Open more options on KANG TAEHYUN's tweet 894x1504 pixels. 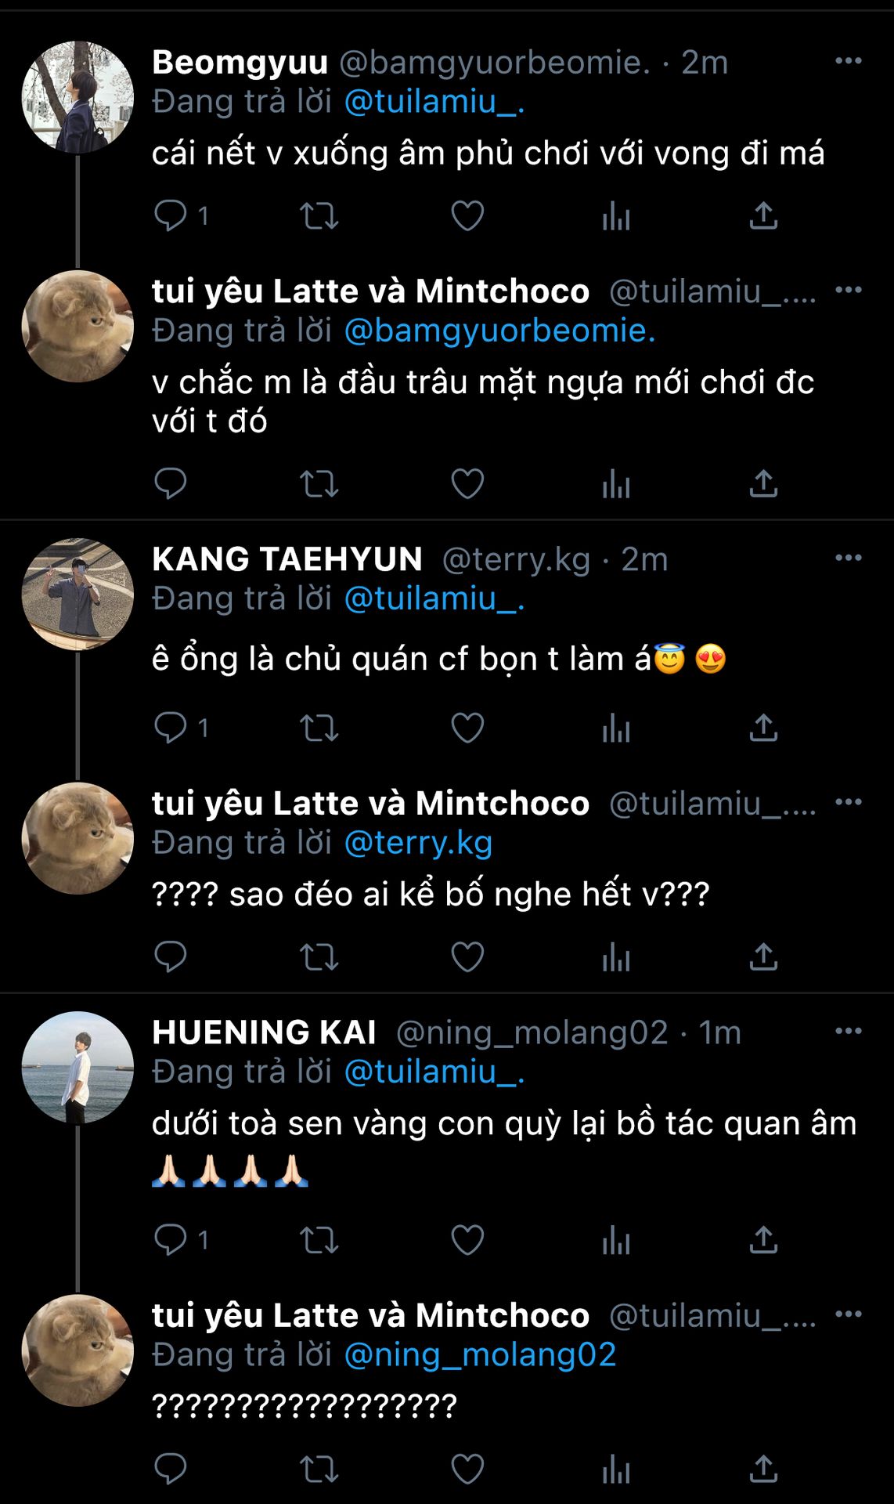coord(848,558)
